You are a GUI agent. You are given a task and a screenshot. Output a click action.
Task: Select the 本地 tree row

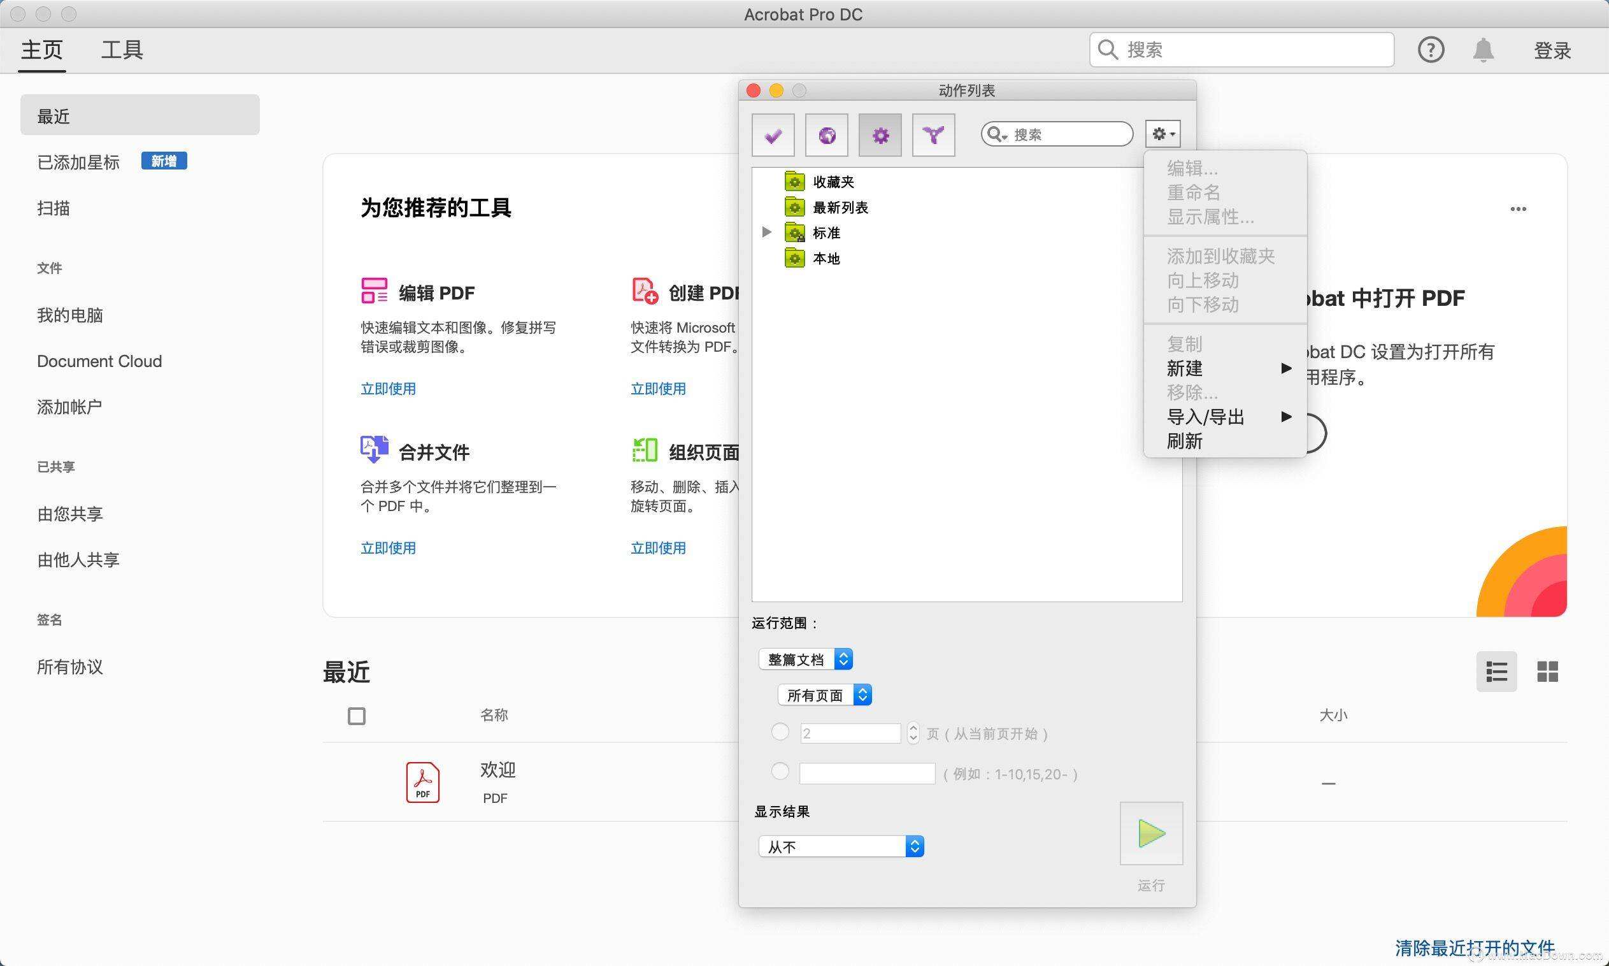point(967,258)
